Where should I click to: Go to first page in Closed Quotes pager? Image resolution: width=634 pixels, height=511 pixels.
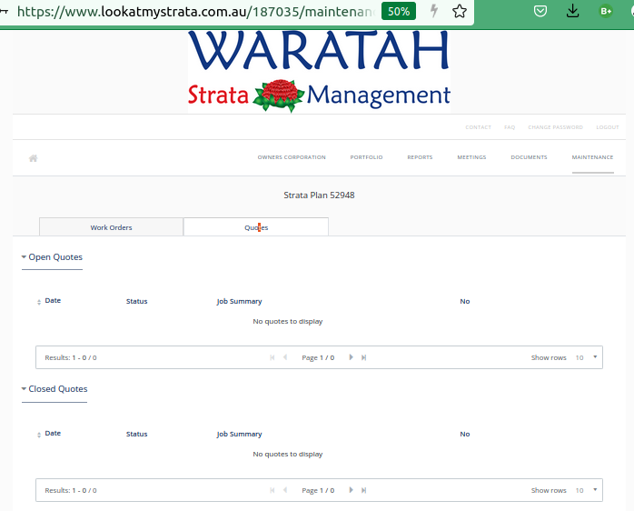coord(272,490)
